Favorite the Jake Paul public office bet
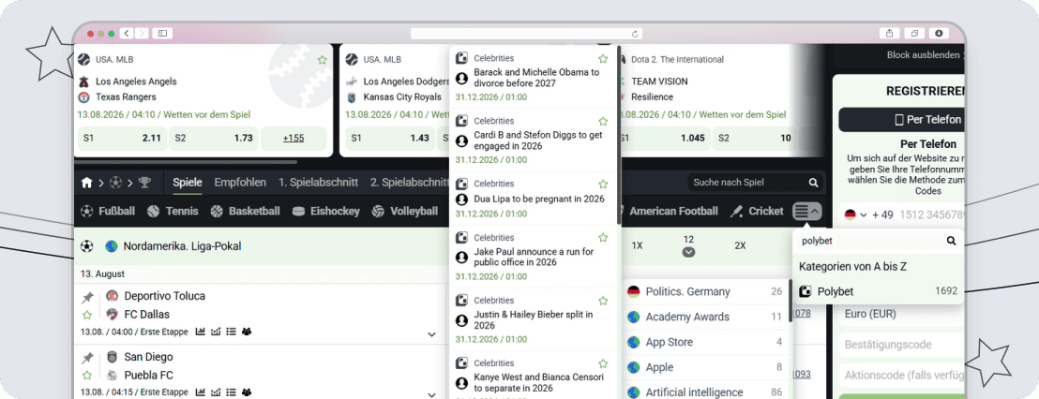The width and height of the screenshot is (1039, 399). click(x=603, y=238)
